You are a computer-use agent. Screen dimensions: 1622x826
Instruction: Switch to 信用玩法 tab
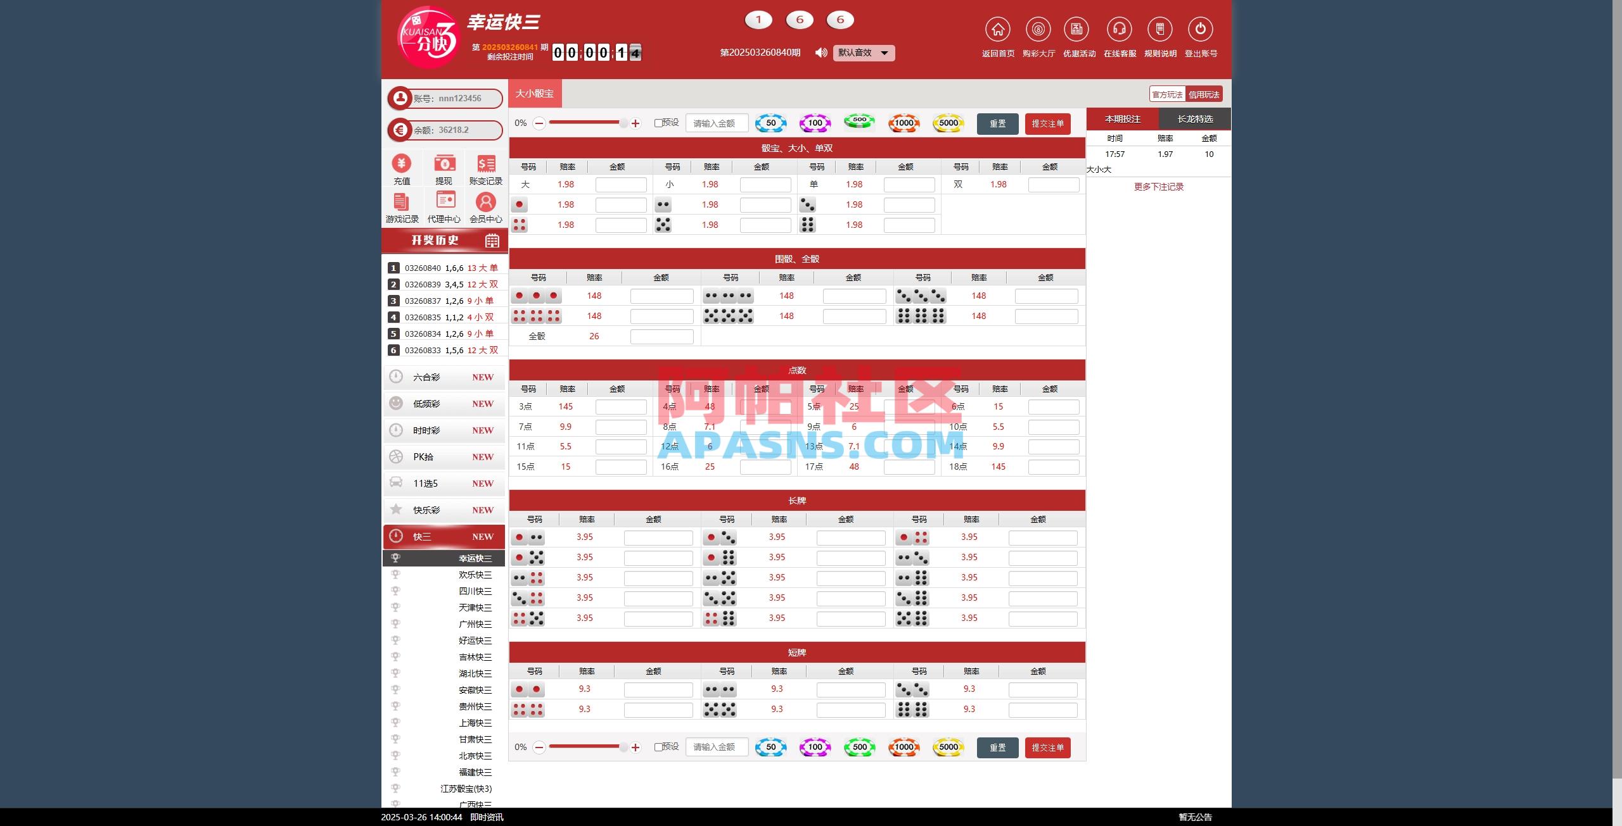[1204, 94]
